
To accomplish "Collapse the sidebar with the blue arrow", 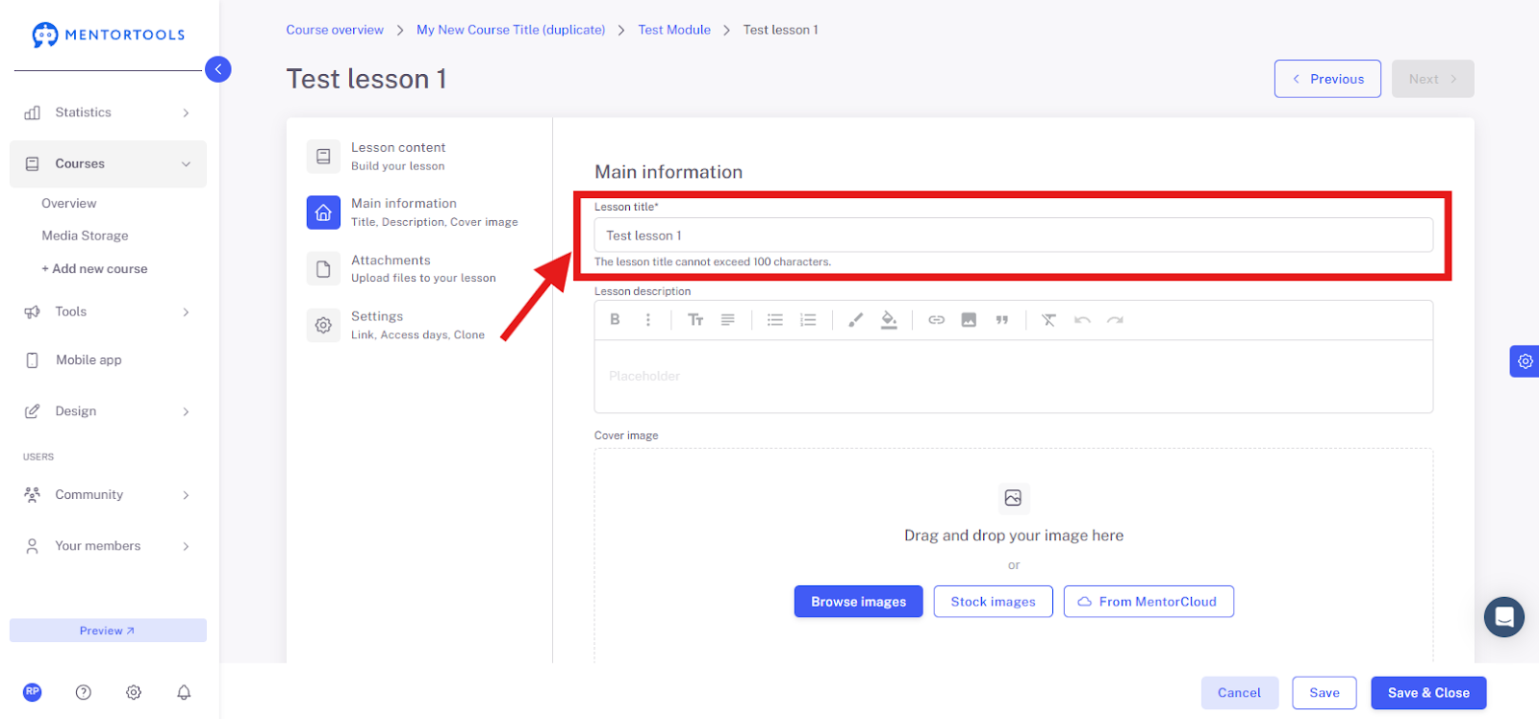I will click(218, 69).
